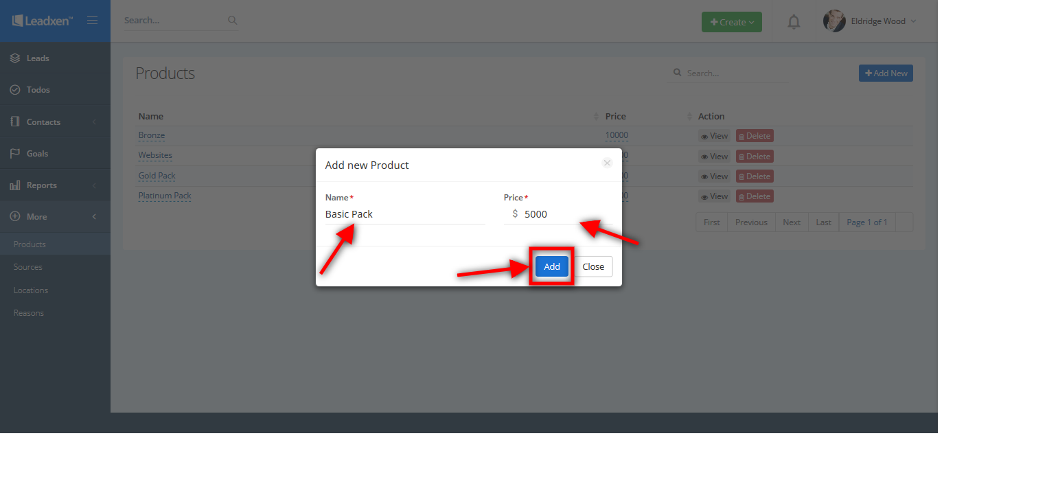View the Gold Pack product
Viewport: 1047px width, 484px height.
(715, 176)
